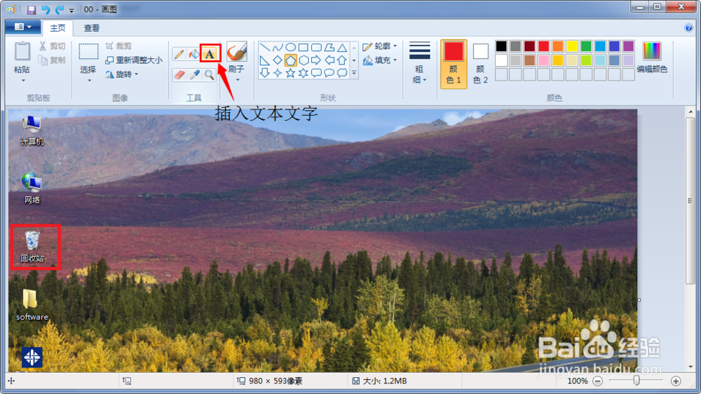Viewport: 701px width, 394px height.
Task: Select the Color picker eyedropper tool
Action: pyautogui.click(x=194, y=75)
